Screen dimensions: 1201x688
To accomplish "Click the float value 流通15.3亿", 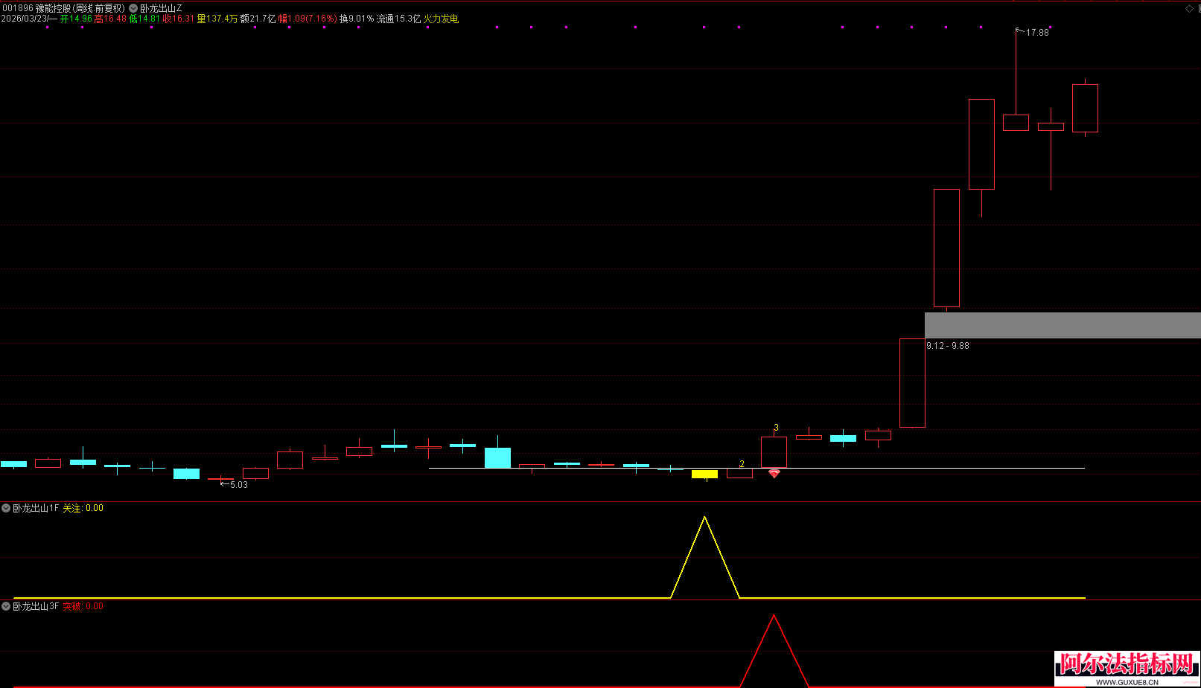I will [398, 19].
